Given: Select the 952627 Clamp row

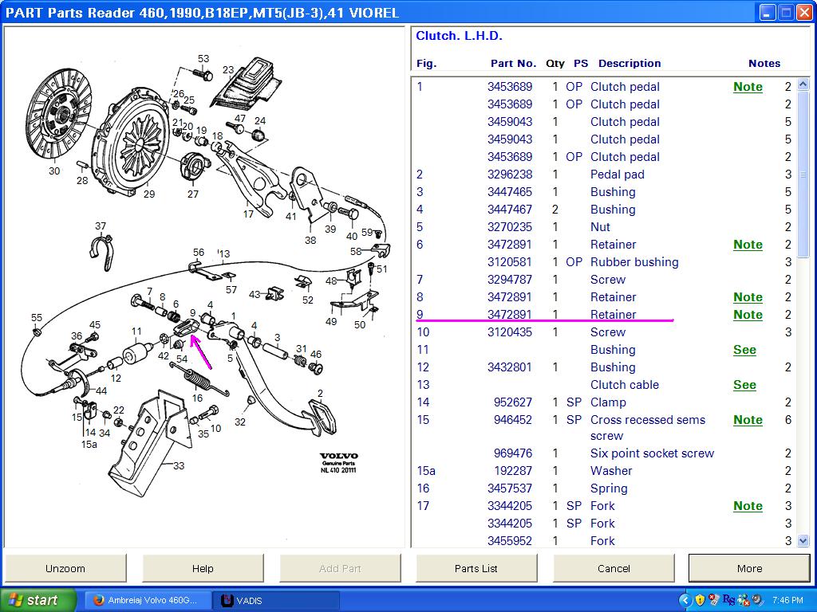Looking at the screenshot, I should pos(605,402).
